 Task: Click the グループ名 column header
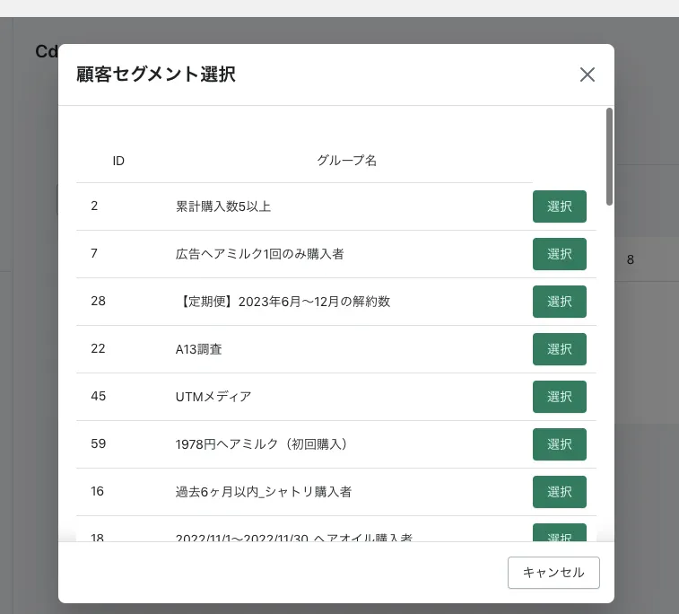pyautogui.click(x=346, y=161)
